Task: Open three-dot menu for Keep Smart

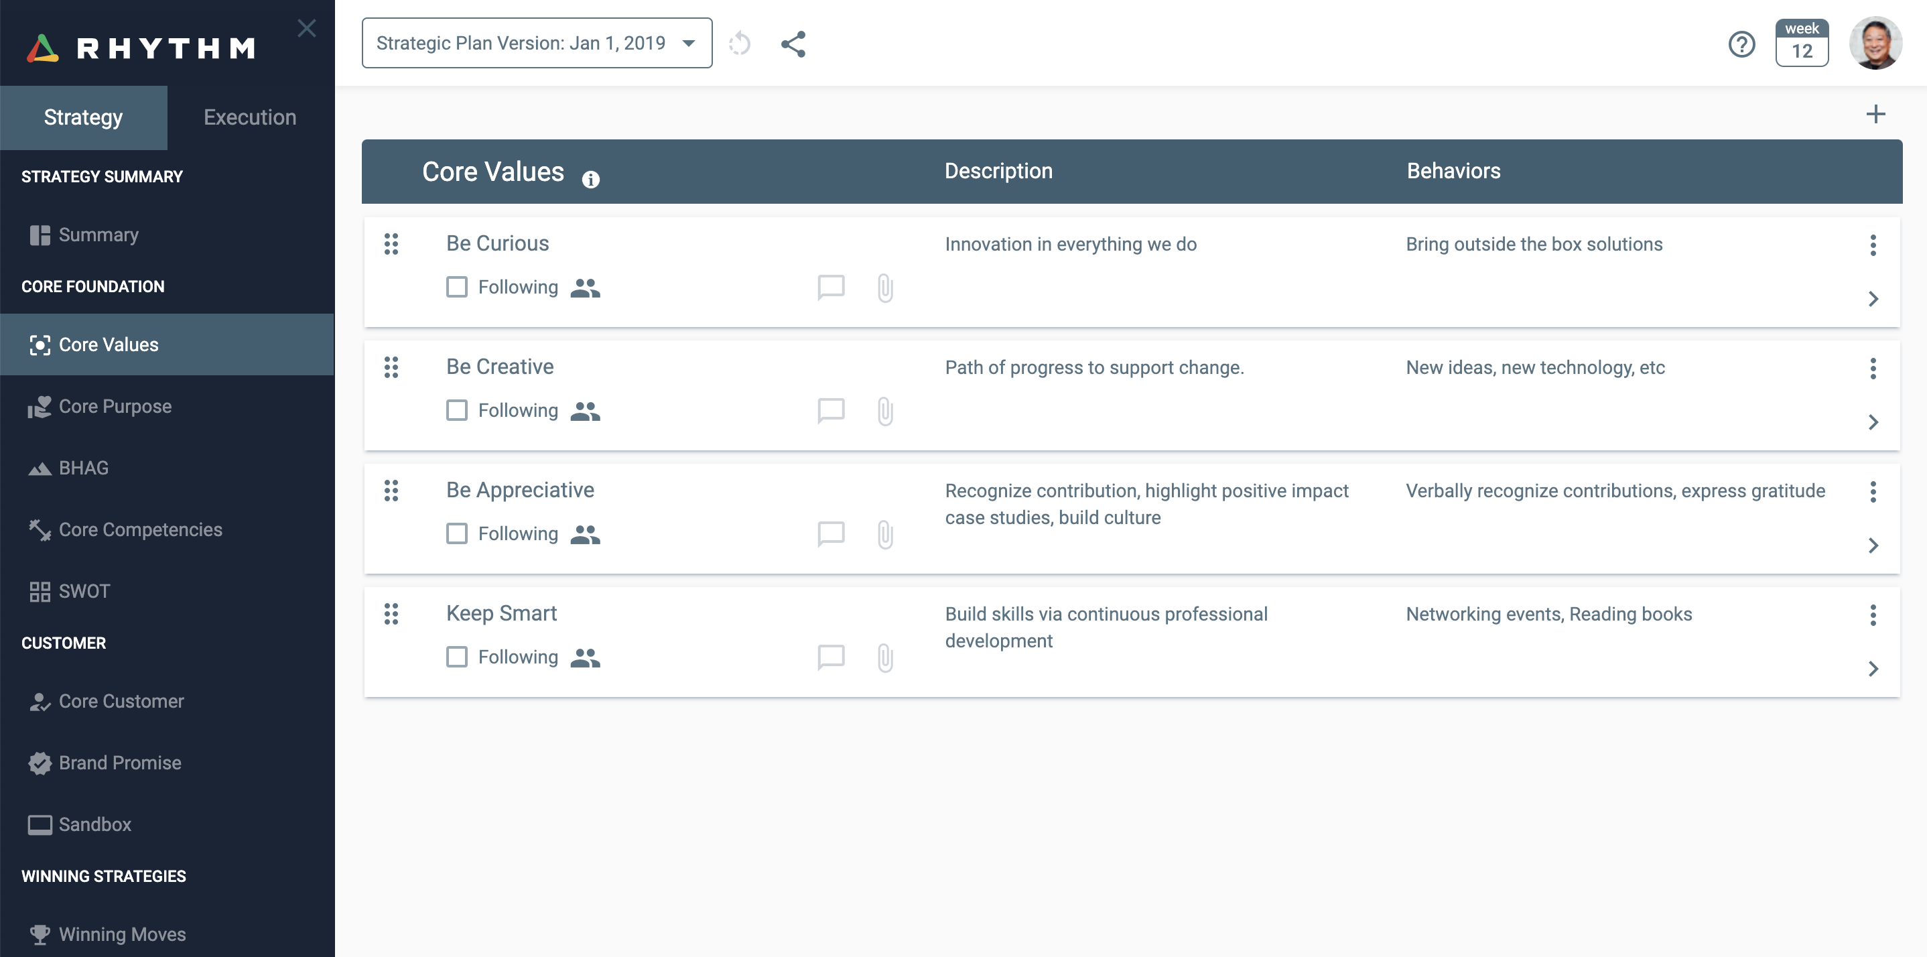Action: pyautogui.click(x=1872, y=615)
